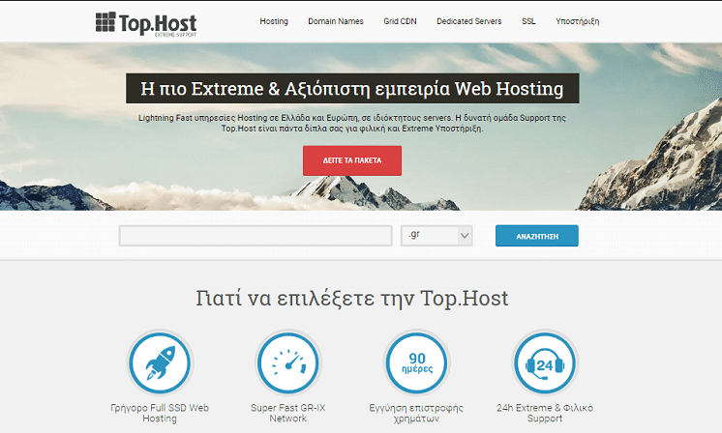Click the 24h headset support icon
Screen dimensions: 722x433
(545, 363)
